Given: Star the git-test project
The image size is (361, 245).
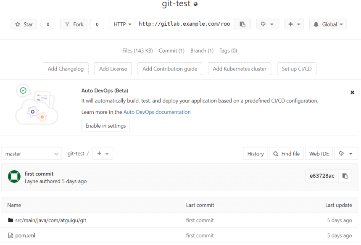Looking at the screenshot, I should tap(24, 24).
